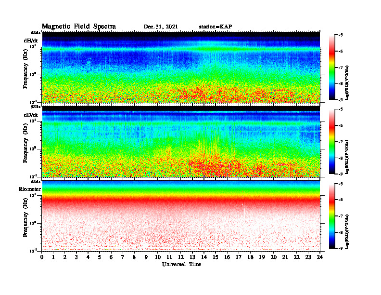Click hour "8" on the Universal Time axis
381x295 pixels.
pos(134,257)
